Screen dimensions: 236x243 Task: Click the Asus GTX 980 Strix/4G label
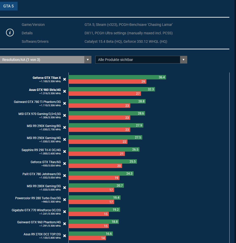[45, 90]
